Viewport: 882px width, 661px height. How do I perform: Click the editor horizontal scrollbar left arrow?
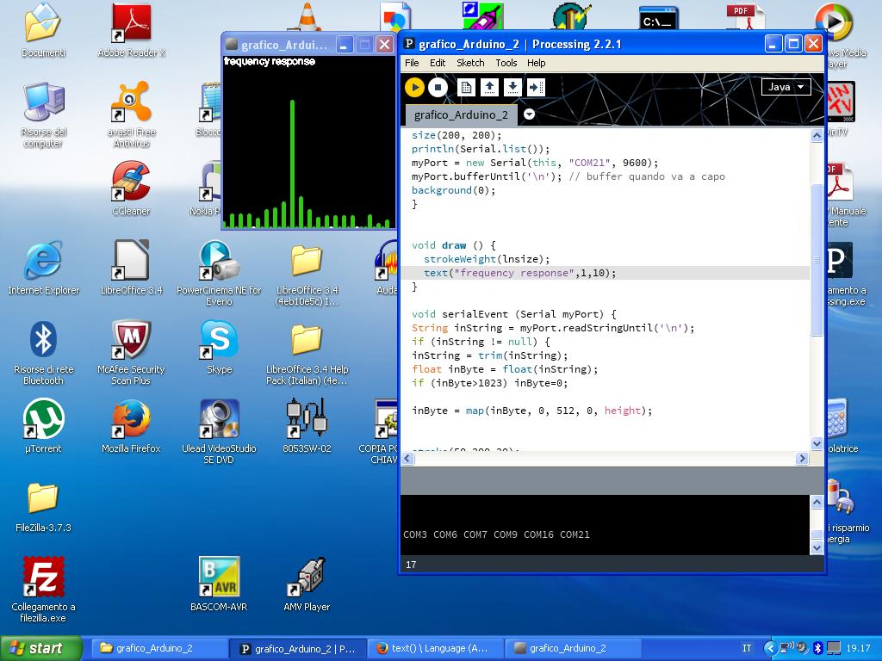407,458
